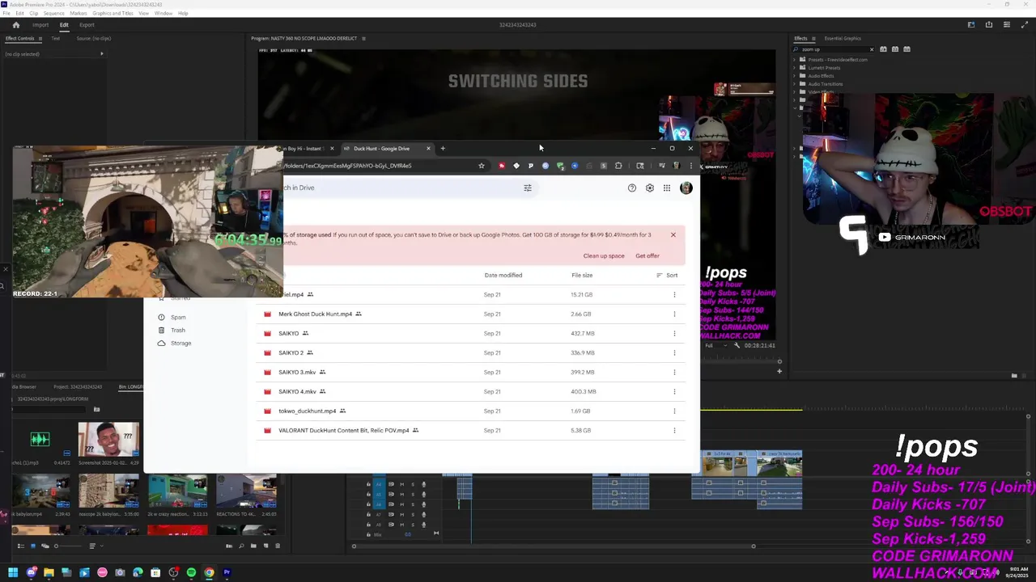Expand the (no clip selected) arrow

(101, 54)
